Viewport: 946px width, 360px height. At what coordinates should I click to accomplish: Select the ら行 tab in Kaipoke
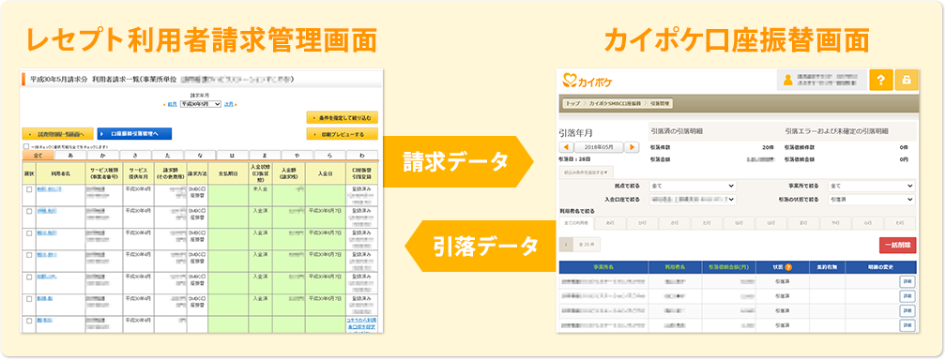[868, 223]
